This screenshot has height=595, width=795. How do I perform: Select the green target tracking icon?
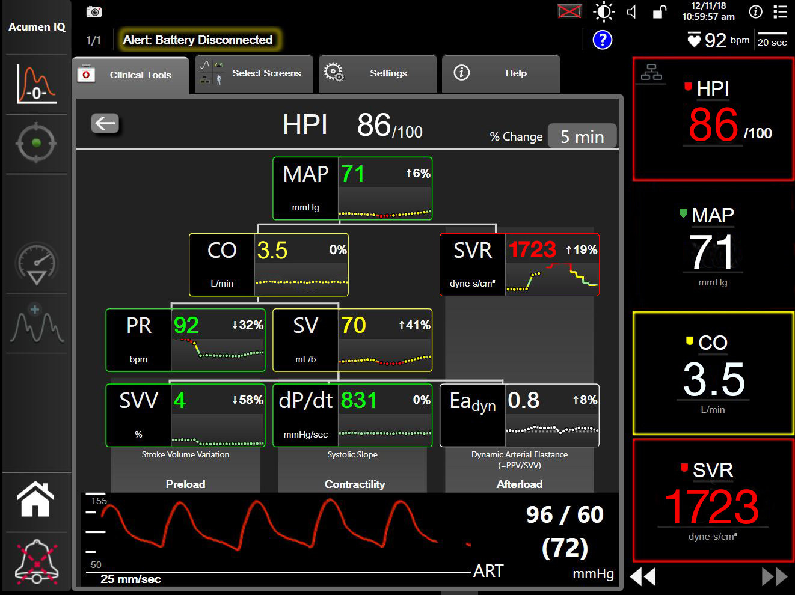37,143
